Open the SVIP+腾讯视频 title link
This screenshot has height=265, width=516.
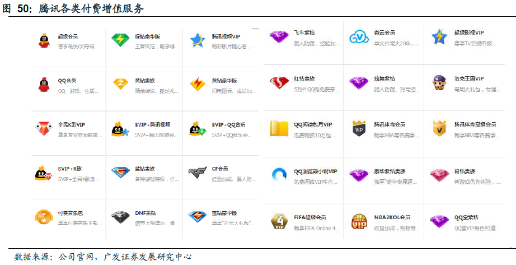[x=152, y=124]
